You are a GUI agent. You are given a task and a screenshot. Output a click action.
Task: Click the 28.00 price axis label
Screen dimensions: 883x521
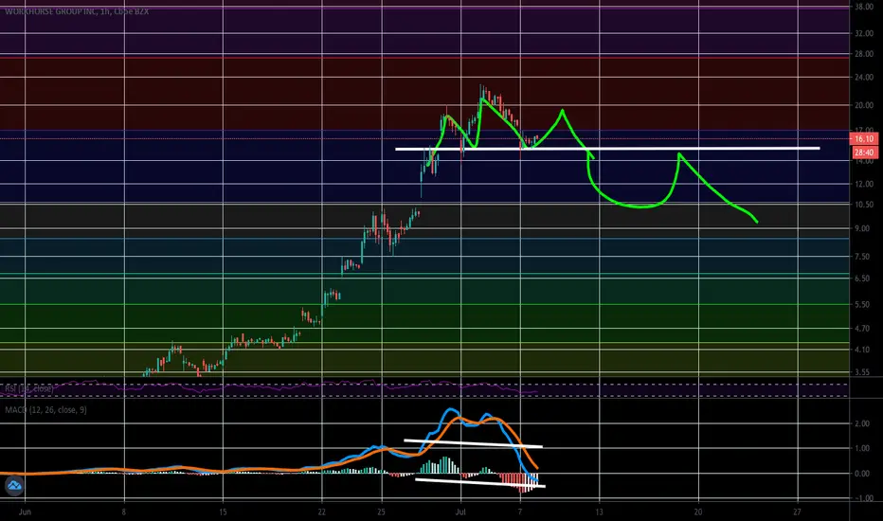[x=864, y=54]
